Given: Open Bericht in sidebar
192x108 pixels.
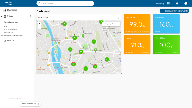Looking at the screenshot, I should (10, 40).
